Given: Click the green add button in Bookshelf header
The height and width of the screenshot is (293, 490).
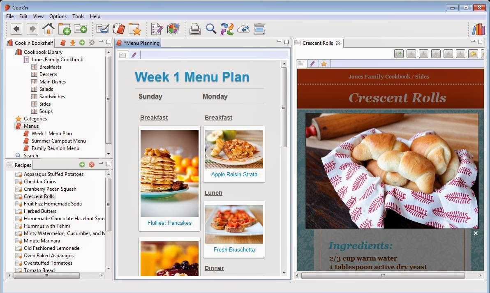Looking at the screenshot, I should click(x=82, y=42).
